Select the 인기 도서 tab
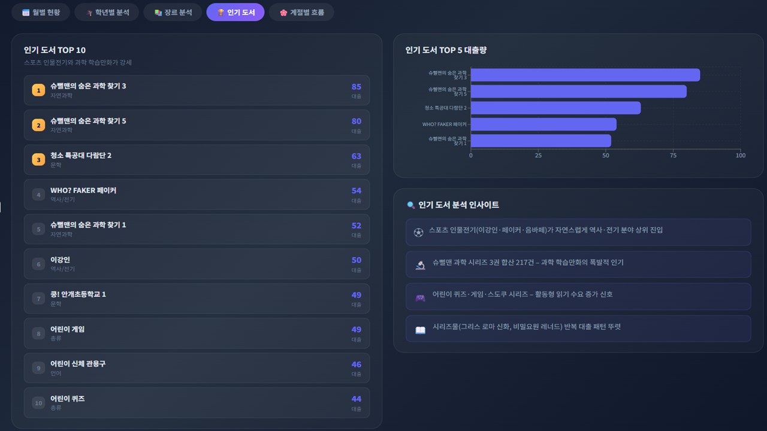 235,12
